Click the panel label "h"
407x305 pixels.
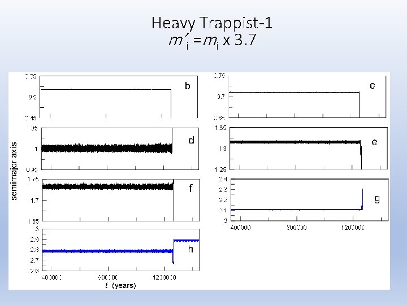click(190, 249)
